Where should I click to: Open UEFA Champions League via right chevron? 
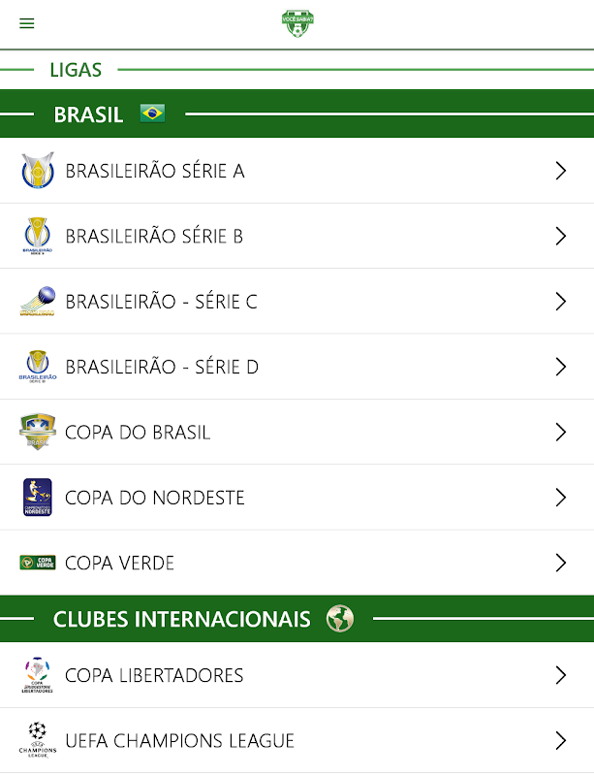pyautogui.click(x=560, y=740)
